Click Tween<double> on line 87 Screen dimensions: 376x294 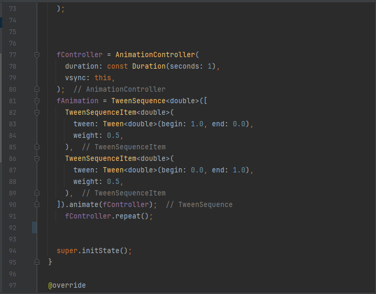(130, 170)
